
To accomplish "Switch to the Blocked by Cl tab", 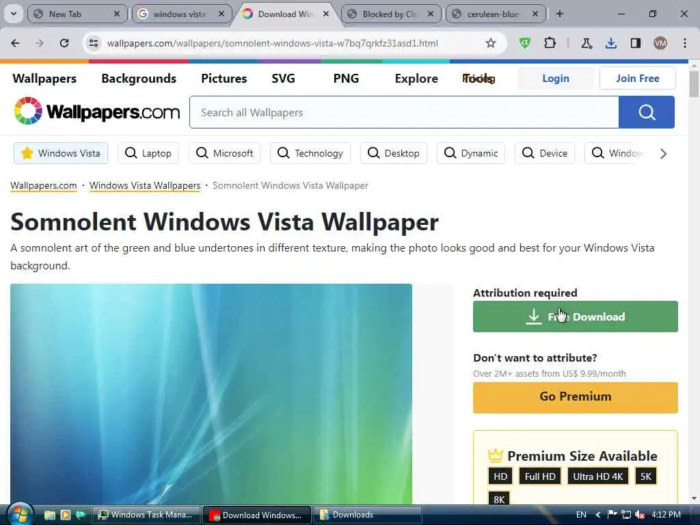I will click(x=389, y=14).
